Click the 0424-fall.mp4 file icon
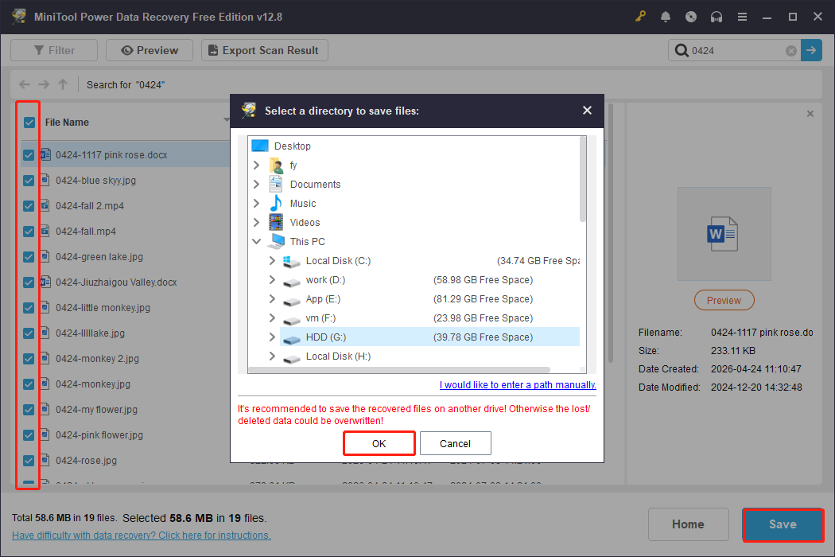The width and height of the screenshot is (835, 557). [x=45, y=231]
